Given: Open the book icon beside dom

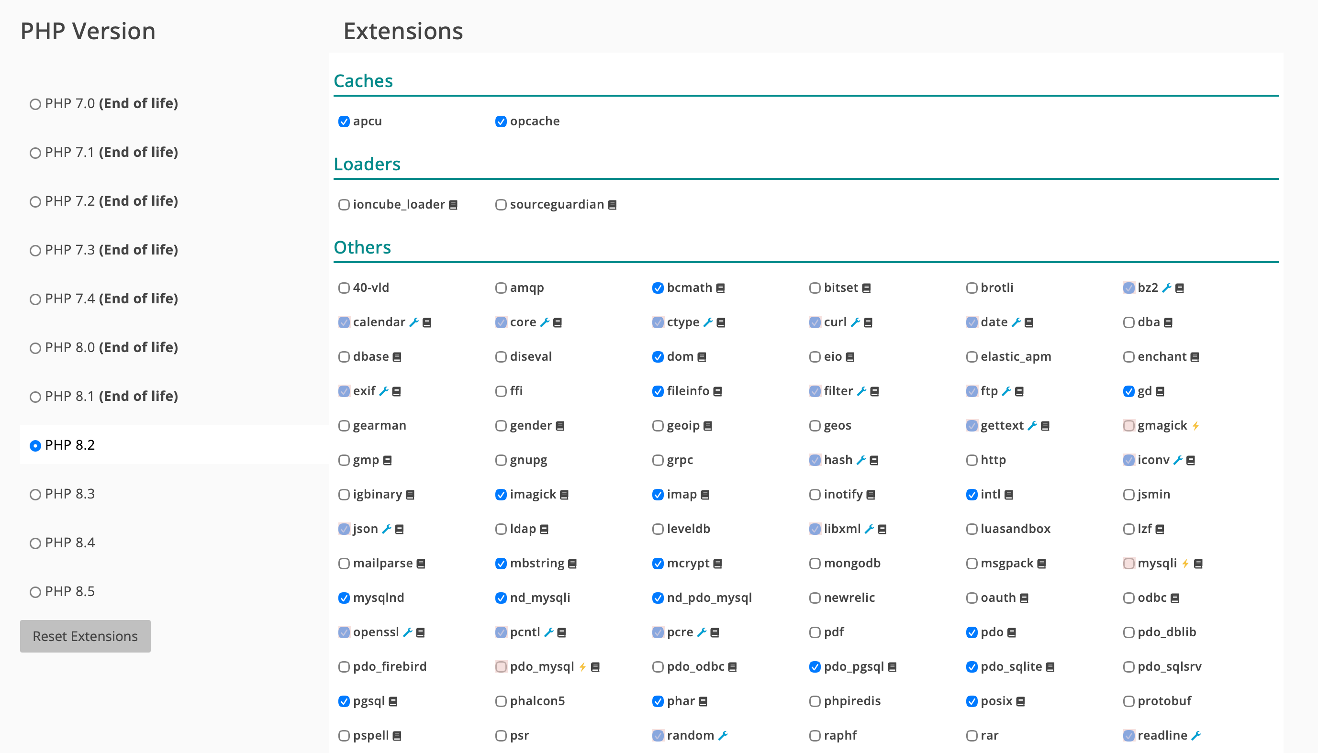Looking at the screenshot, I should click(702, 357).
